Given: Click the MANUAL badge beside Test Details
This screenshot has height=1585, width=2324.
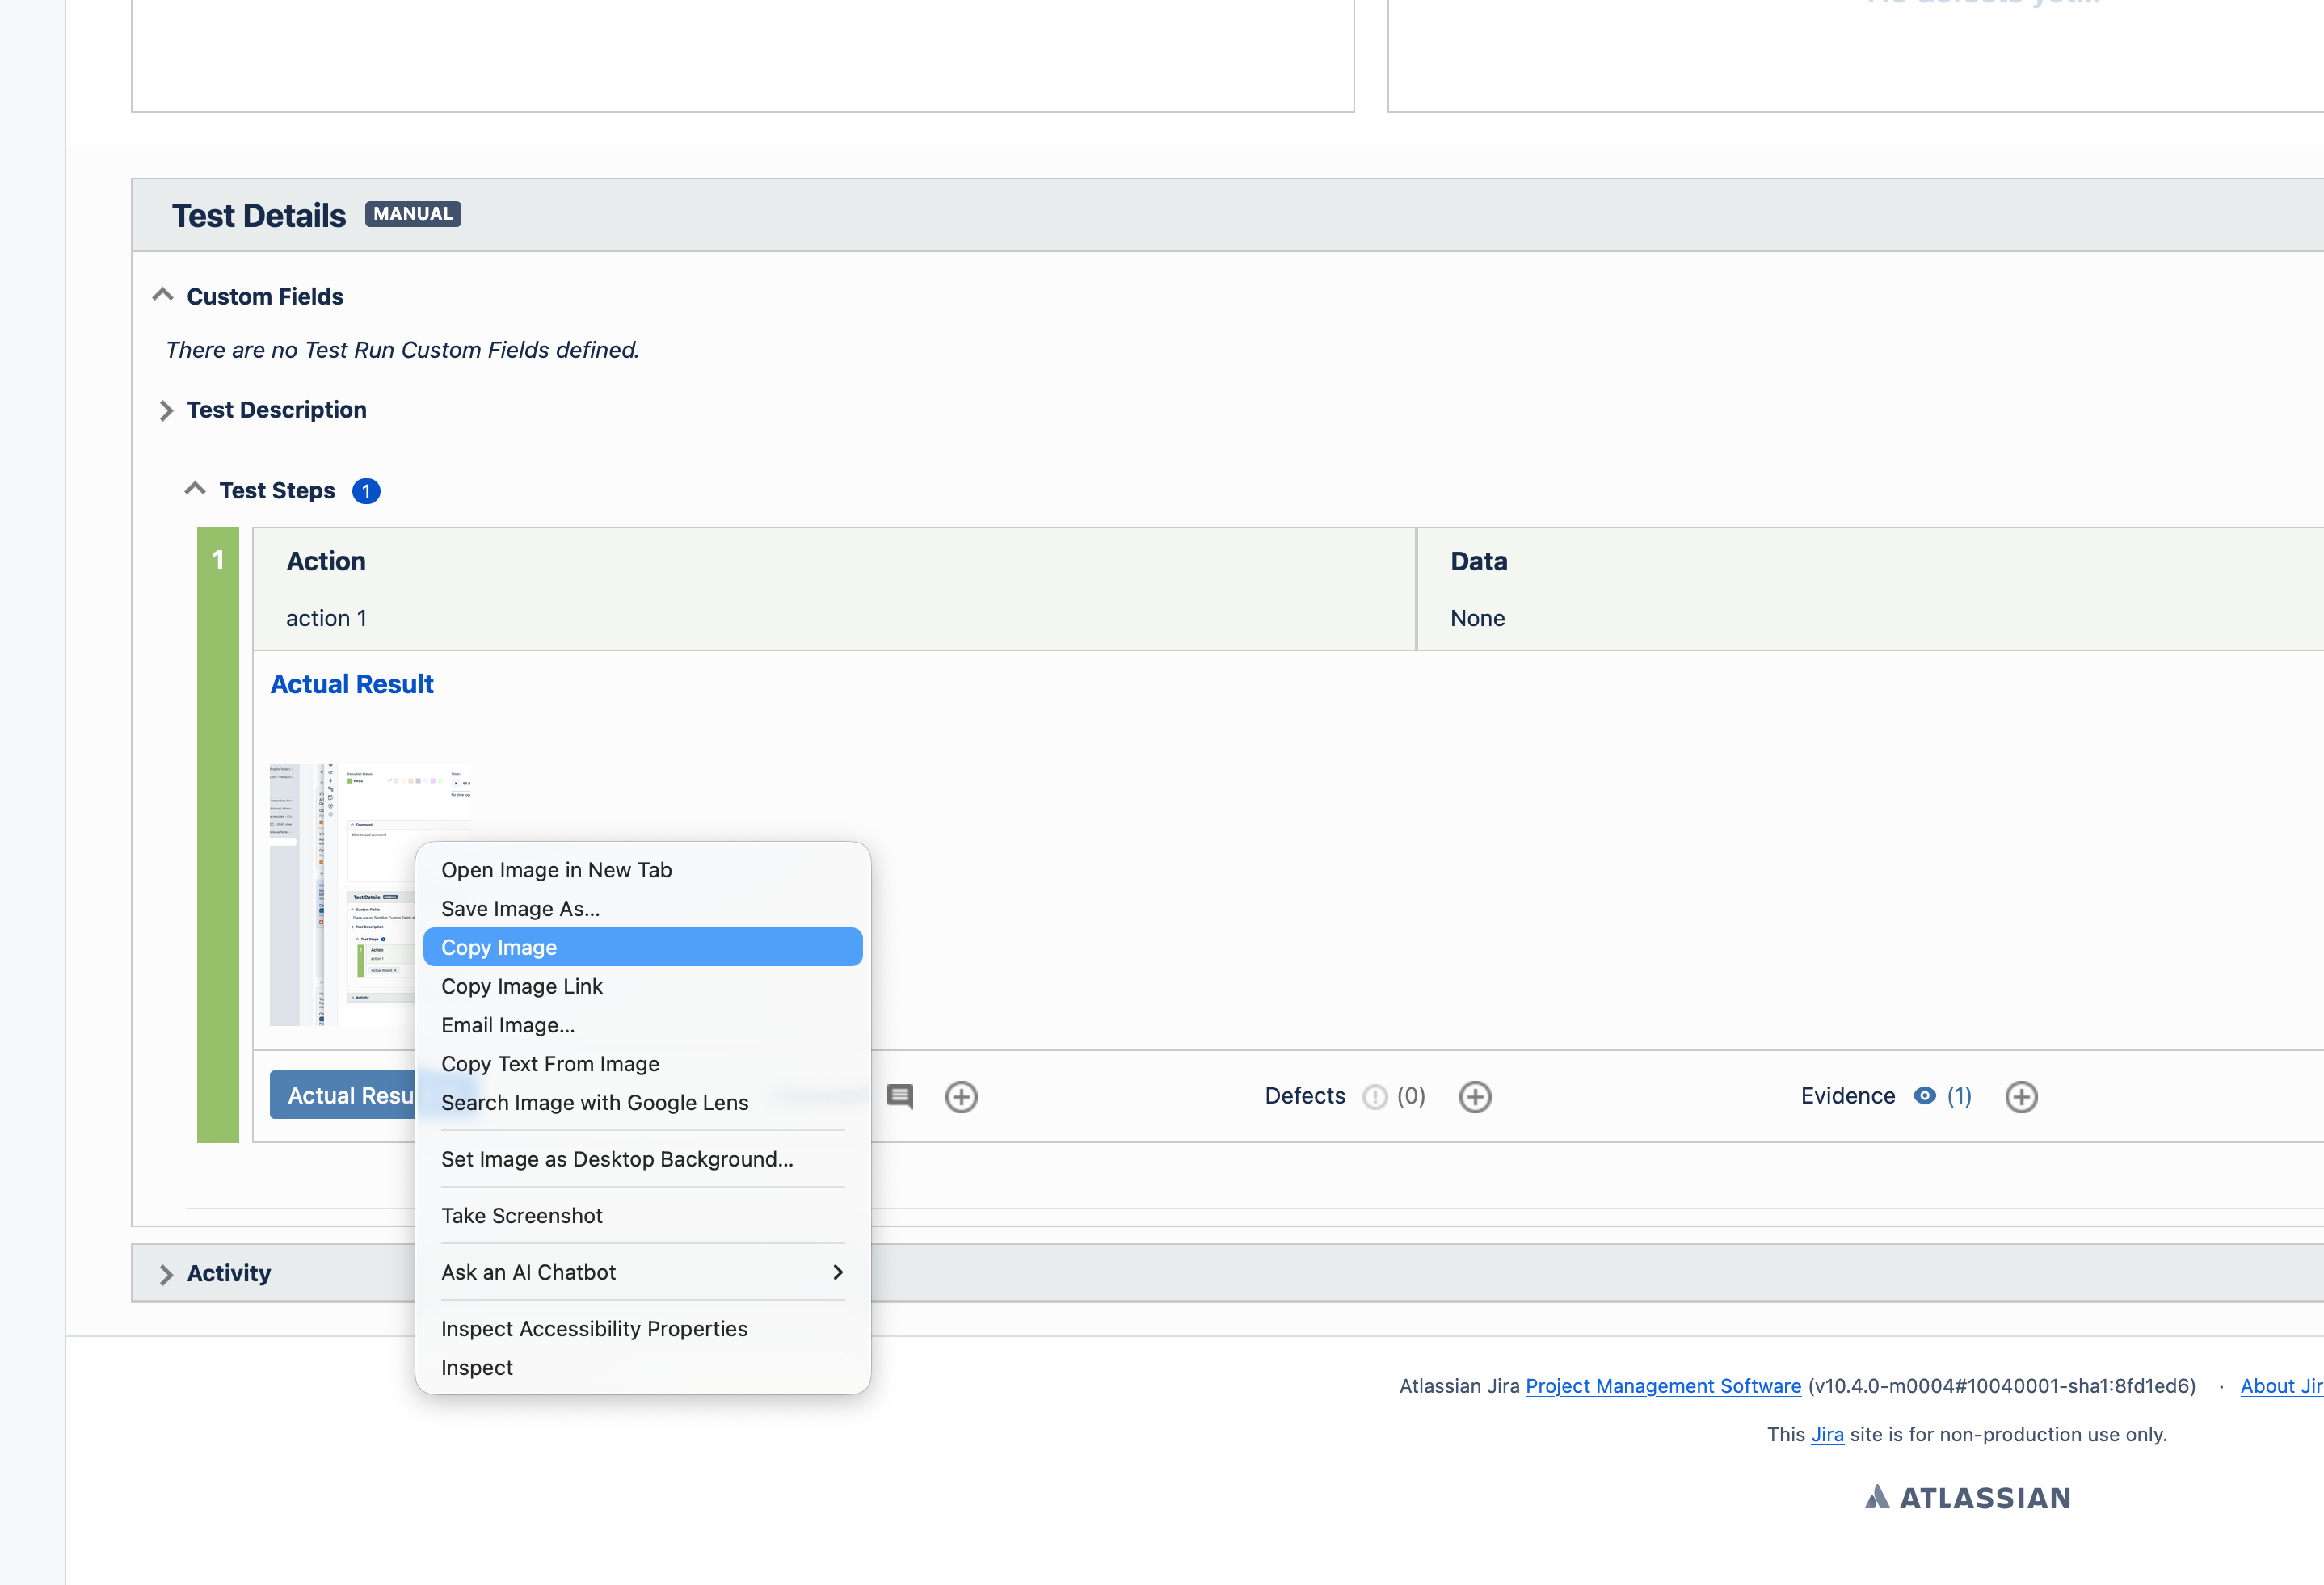Looking at the screenshot, I should pyautogui.click(x=413, y=214).
